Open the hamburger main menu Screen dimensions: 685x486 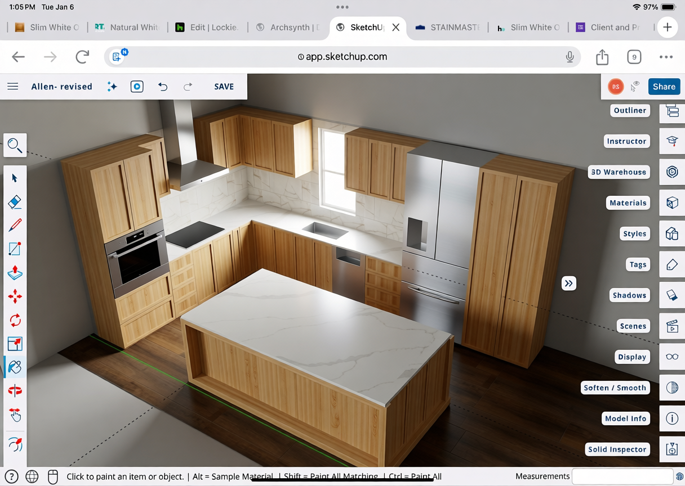pyautogui.click(x=13, y=87)
